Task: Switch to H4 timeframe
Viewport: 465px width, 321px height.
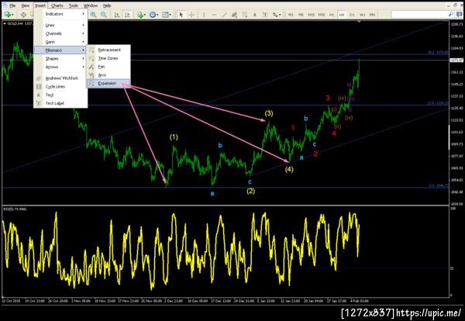Action: tap(342, 15)
